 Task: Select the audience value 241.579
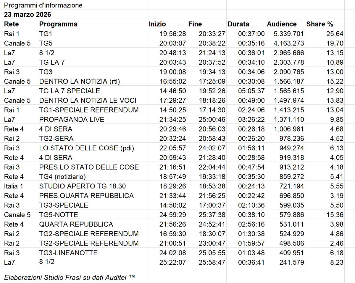coord(292,262)
